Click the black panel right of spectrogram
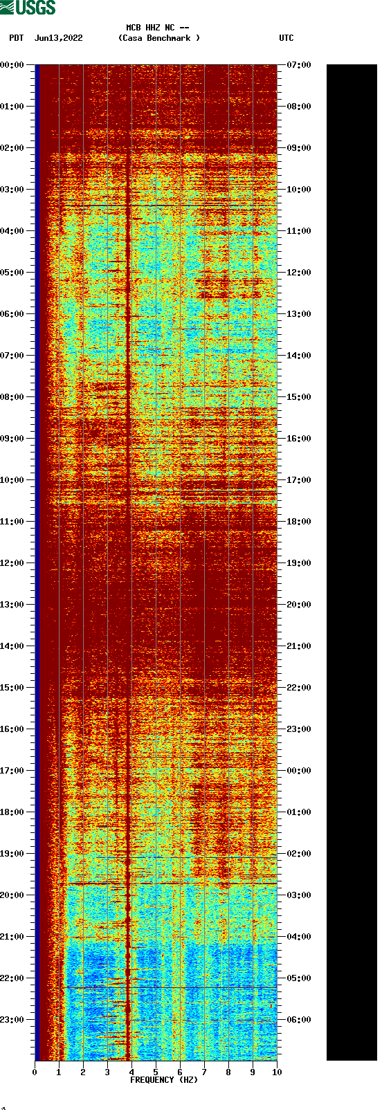This screenshot has height=1116, width=382. coord(352,562)
